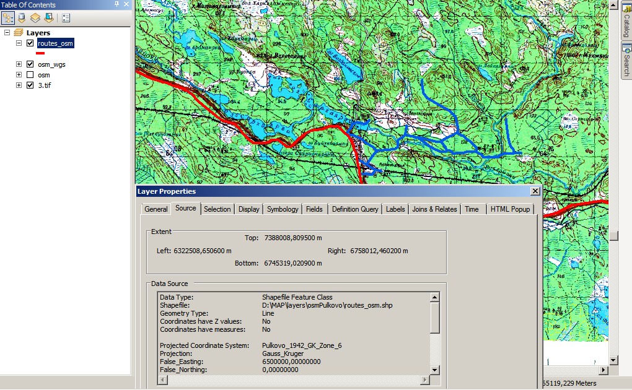This screenshot has height=390, width=632.
Task: Enable the osm layer visibility
Action: point(29,74)
